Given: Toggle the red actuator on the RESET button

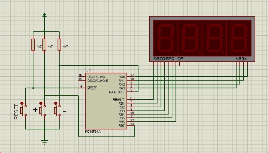Looking at the screenshot, I should (22, 103).
